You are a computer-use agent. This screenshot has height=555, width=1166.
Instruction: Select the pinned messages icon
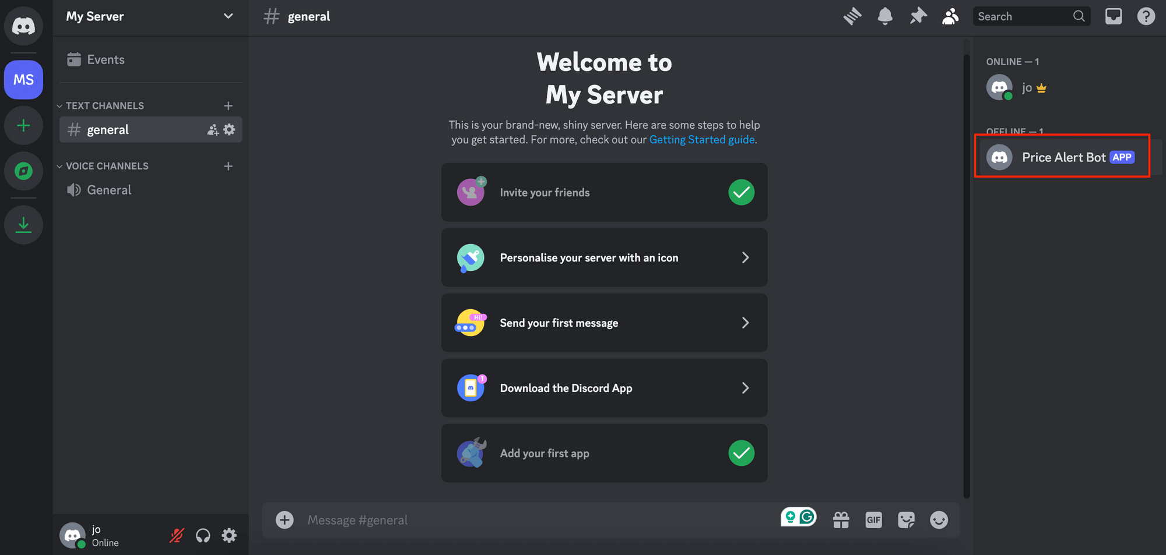(918, 16)
